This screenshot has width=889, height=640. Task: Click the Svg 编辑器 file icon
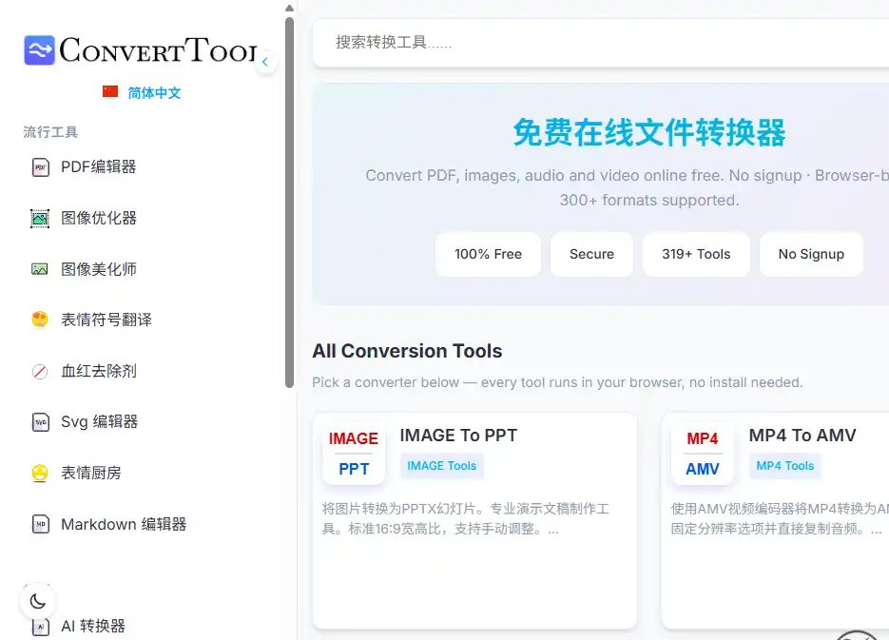[x=40, y=422]
